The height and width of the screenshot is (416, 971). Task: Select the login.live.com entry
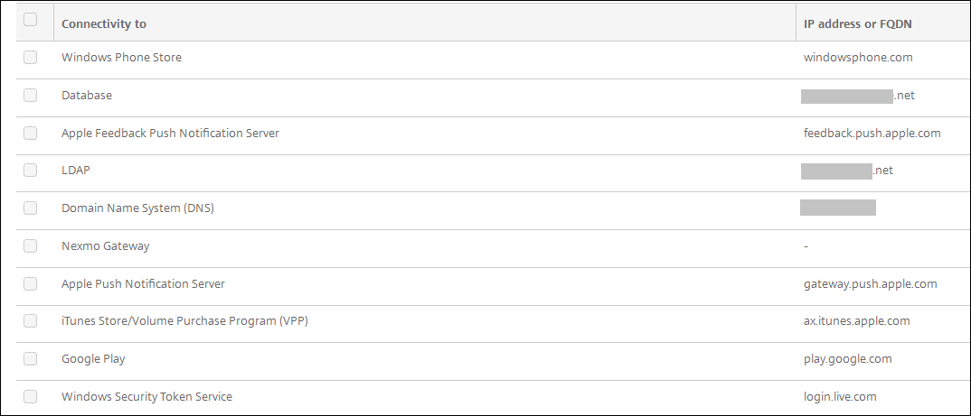click(840, 397)
